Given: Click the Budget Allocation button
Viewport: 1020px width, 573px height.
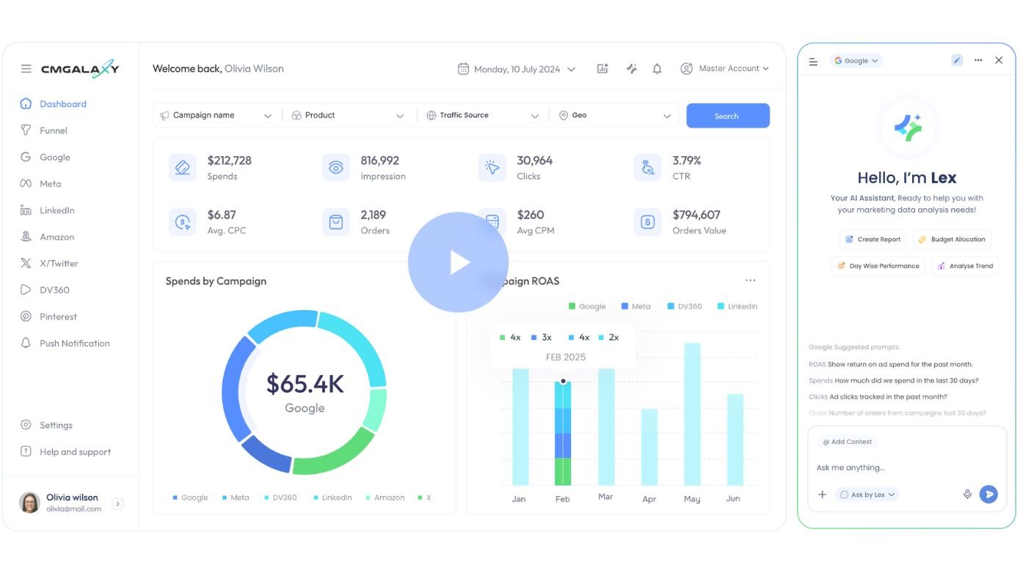Looking at the screenshot, I should 952,240.
